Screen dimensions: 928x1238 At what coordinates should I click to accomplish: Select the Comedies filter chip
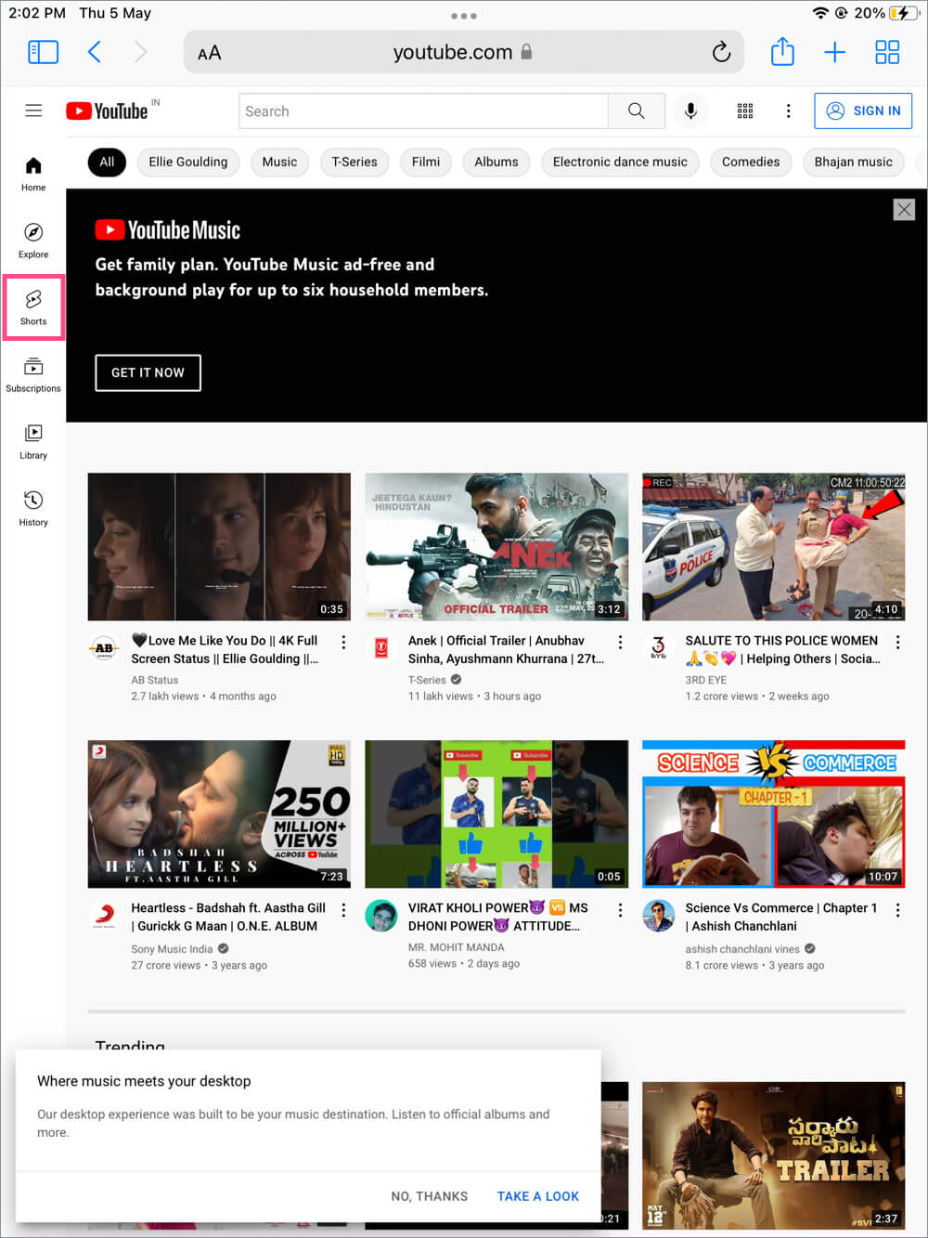pos(751,162)
